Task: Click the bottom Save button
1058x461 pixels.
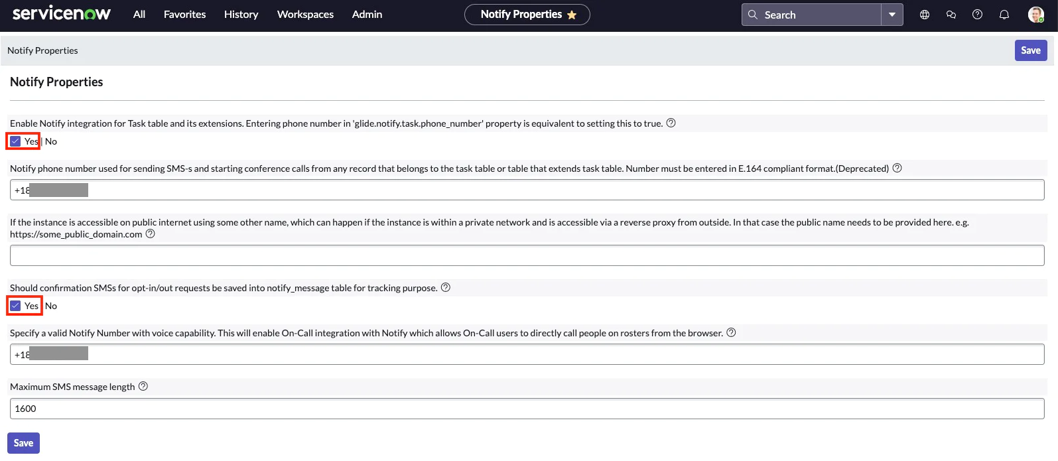Action: (x=23, y=443)
